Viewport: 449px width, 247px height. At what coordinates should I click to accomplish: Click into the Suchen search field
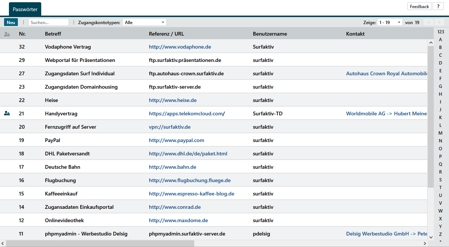pyautogui.click(x=48, y=23)
